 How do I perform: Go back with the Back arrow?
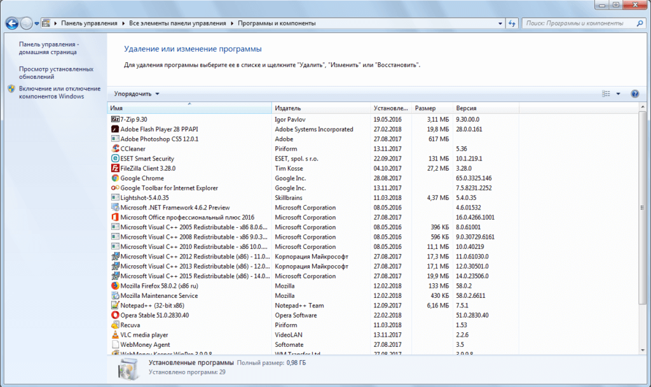(12, 24)
